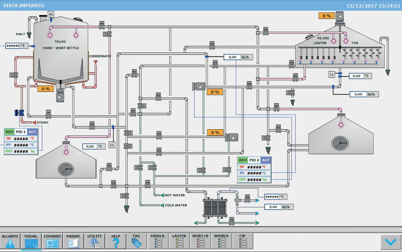
Task: Click the date and time display
Action: pos(373,5)
